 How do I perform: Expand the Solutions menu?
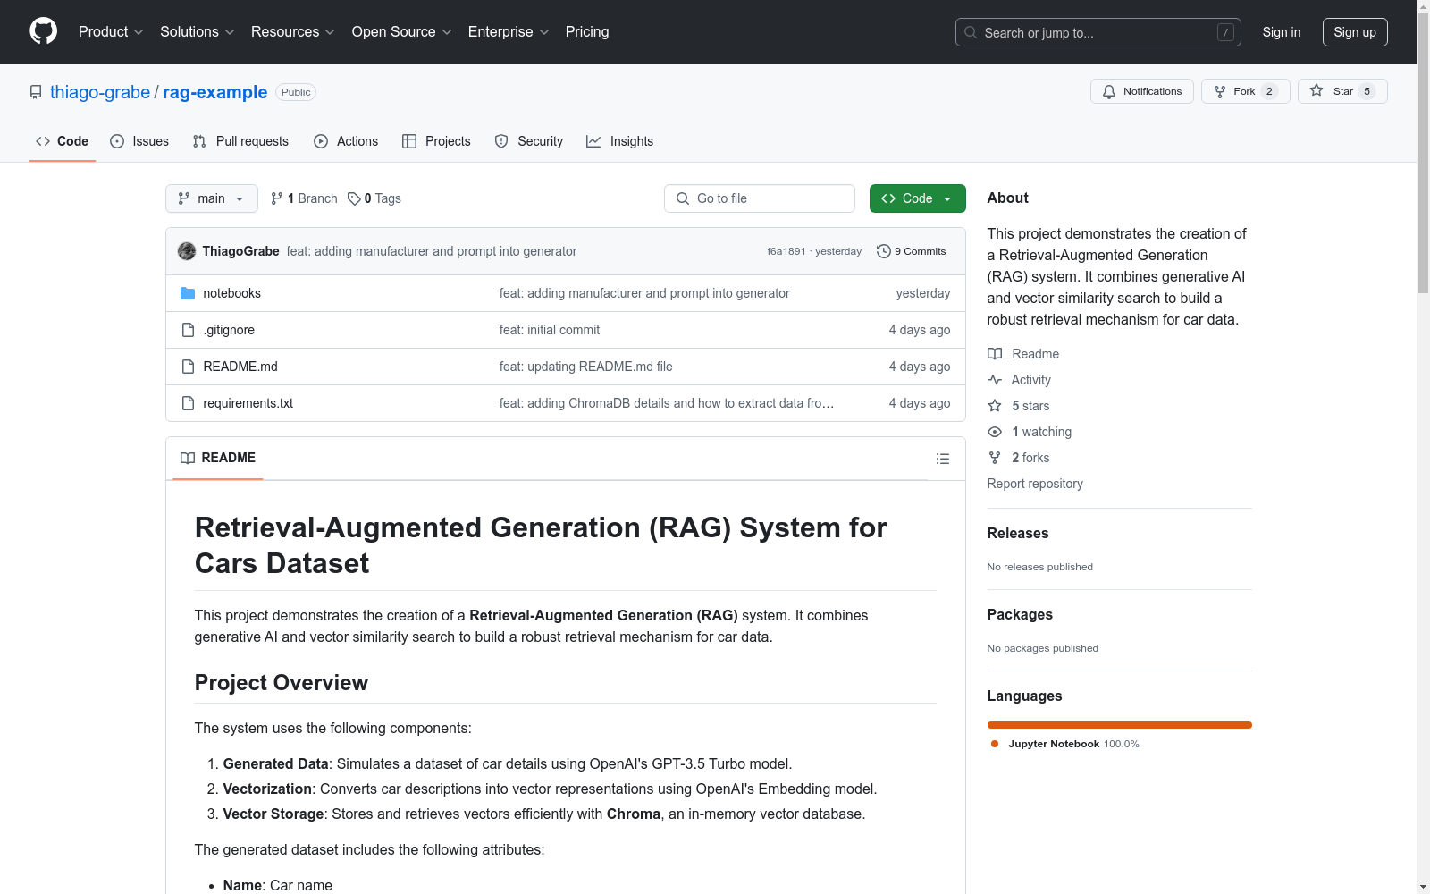coord(197,32)
